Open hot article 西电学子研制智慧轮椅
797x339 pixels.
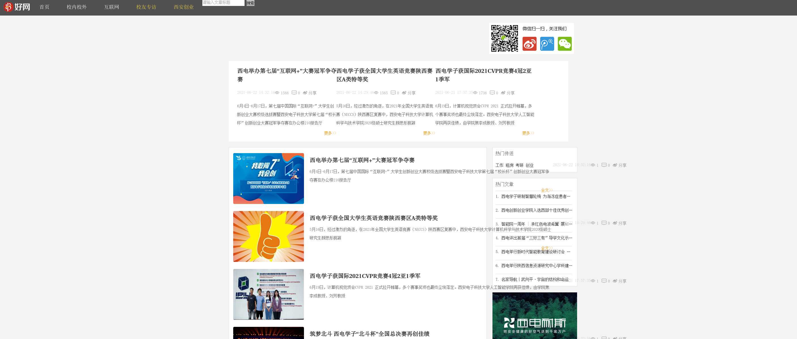pyautogui.click(x=535, y=196)
